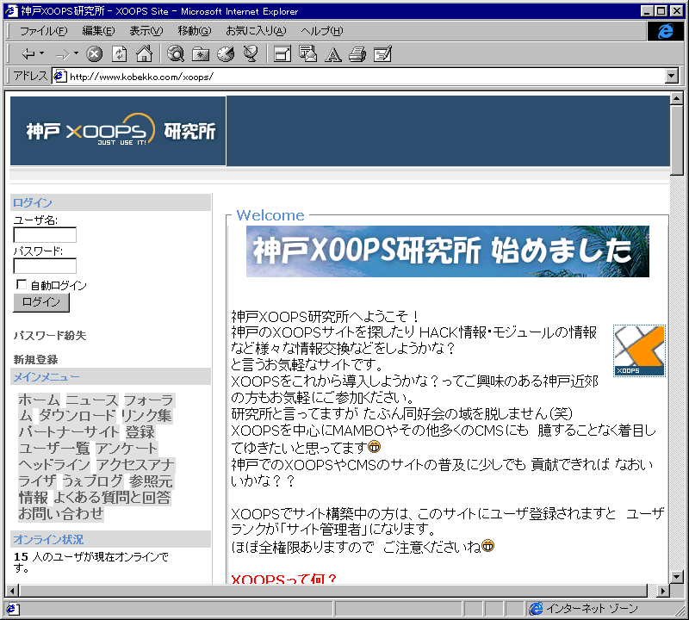Viewport: 689px width, 620px height.
Task: Click the メインメニュー block title
Action: pyautogui.click(x=47, y=377)
